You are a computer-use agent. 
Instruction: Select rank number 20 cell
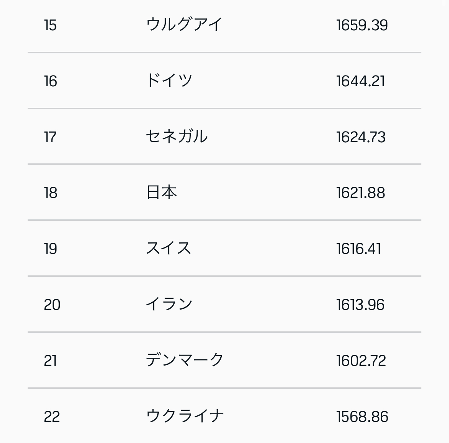tap(52, 305)
